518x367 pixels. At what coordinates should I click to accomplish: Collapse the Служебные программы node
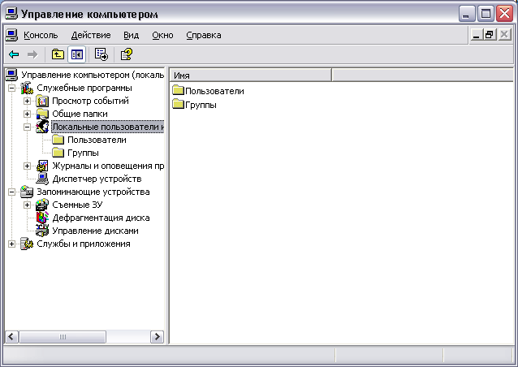coord(11,88)
